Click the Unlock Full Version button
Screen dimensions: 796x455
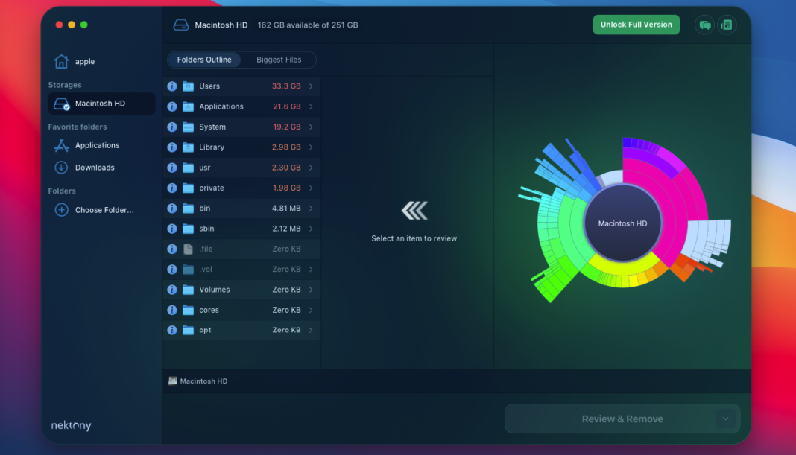pyautogui.click(x=636, y=25)
